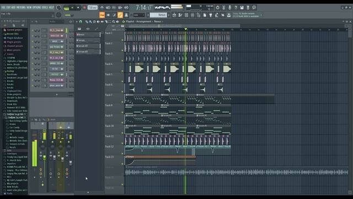353x199 pixels.
Task: Open the PATTERNS menu
Action: click(x=21, y=7)
